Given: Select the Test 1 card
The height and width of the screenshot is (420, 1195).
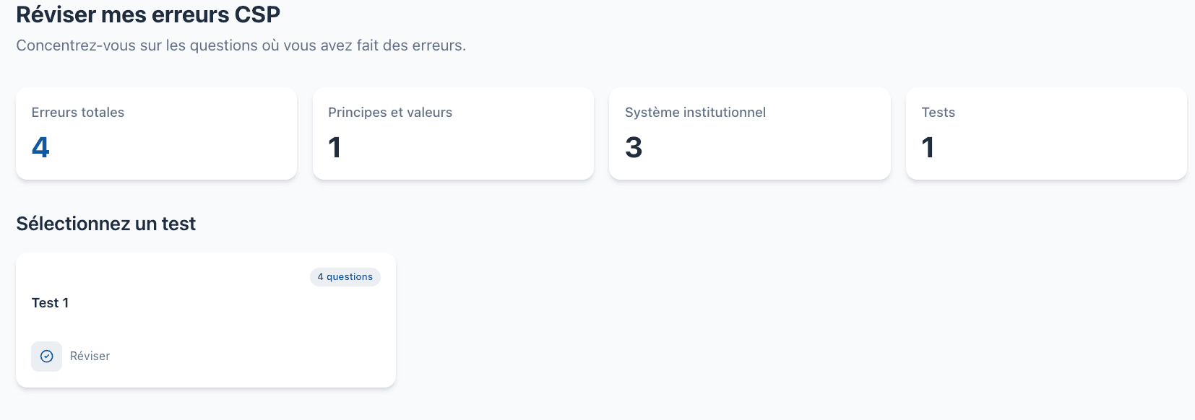Looking at the screenshot, I should [205, 320].
